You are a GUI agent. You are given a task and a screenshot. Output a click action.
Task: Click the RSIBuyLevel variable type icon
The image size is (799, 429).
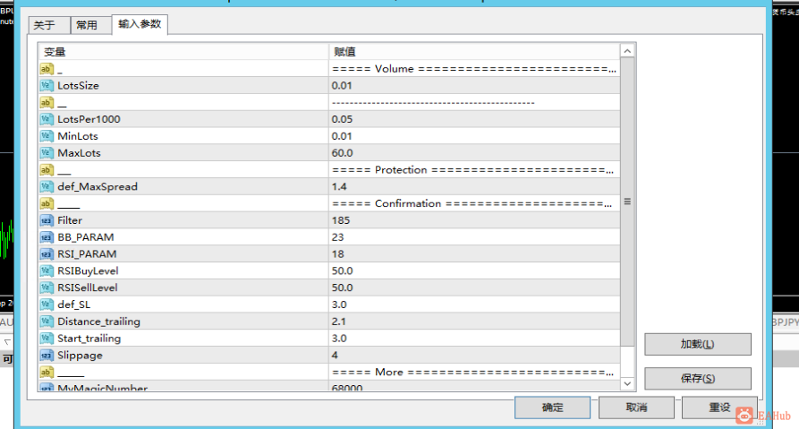tap(47, 270)
